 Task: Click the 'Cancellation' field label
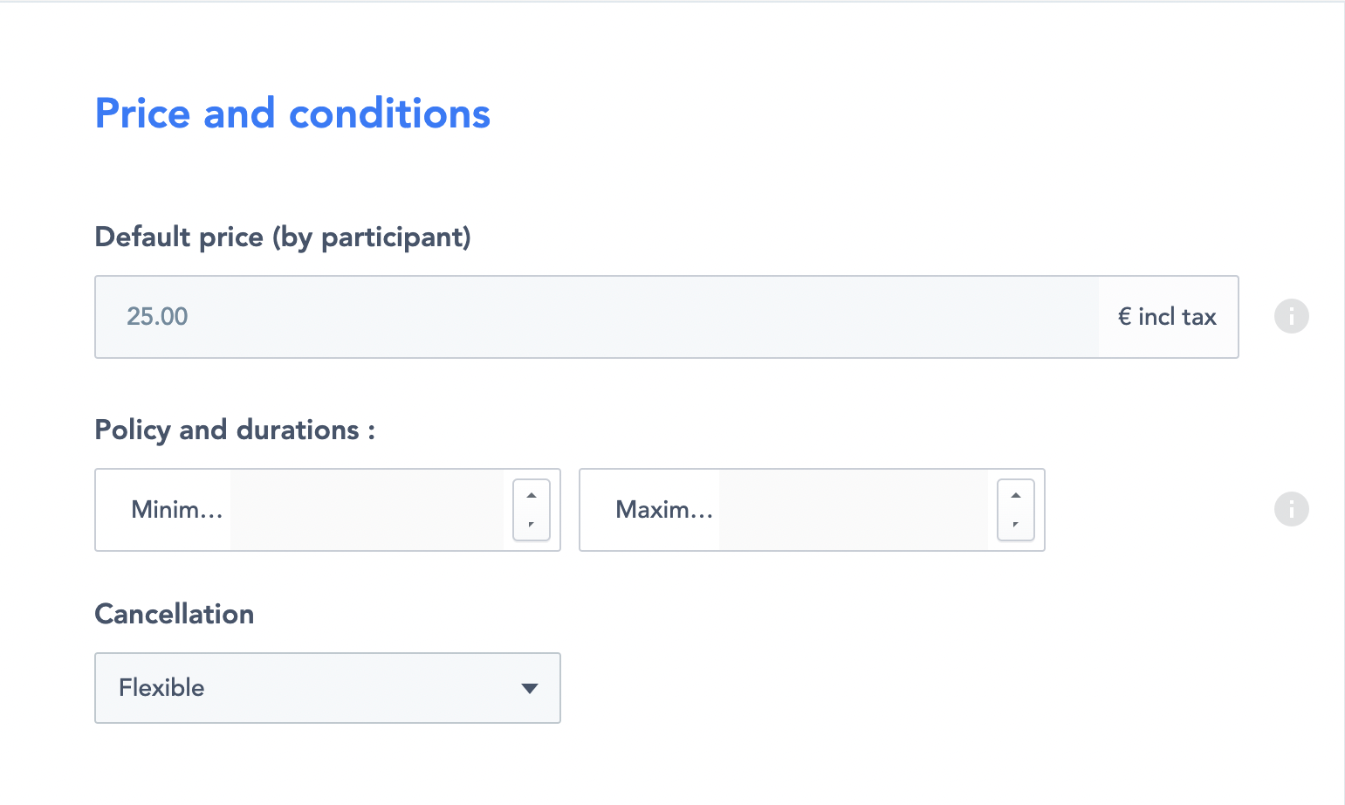coord(174,614)
